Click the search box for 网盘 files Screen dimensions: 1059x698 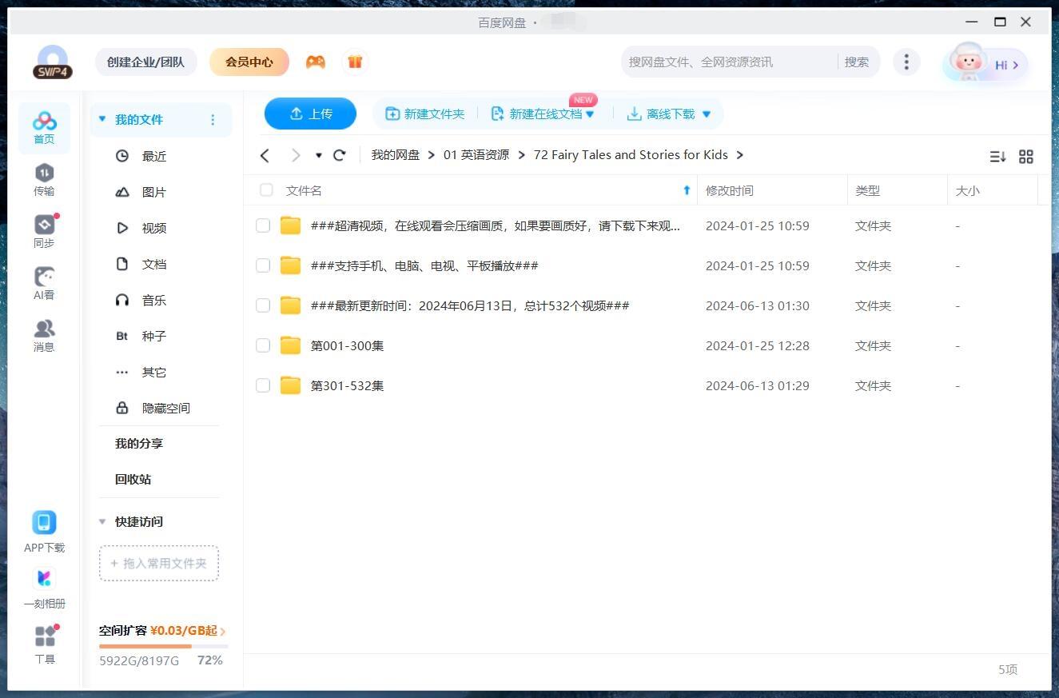[727, 62]
